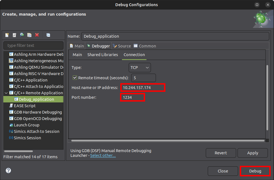Duplicate the selected launch configuration

pyautogui.click(x=29, y=35)
